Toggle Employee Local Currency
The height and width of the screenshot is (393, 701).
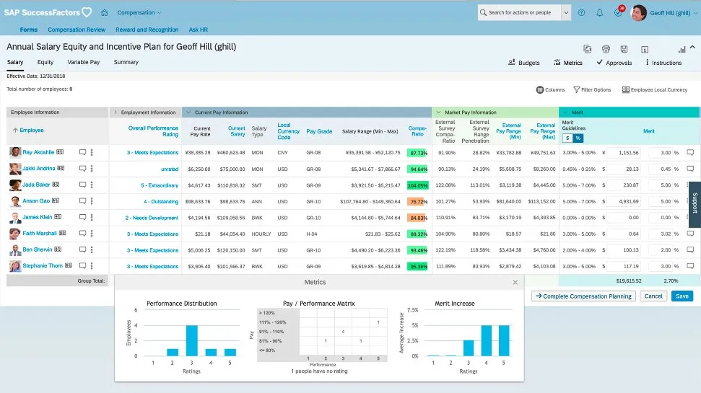654,90
